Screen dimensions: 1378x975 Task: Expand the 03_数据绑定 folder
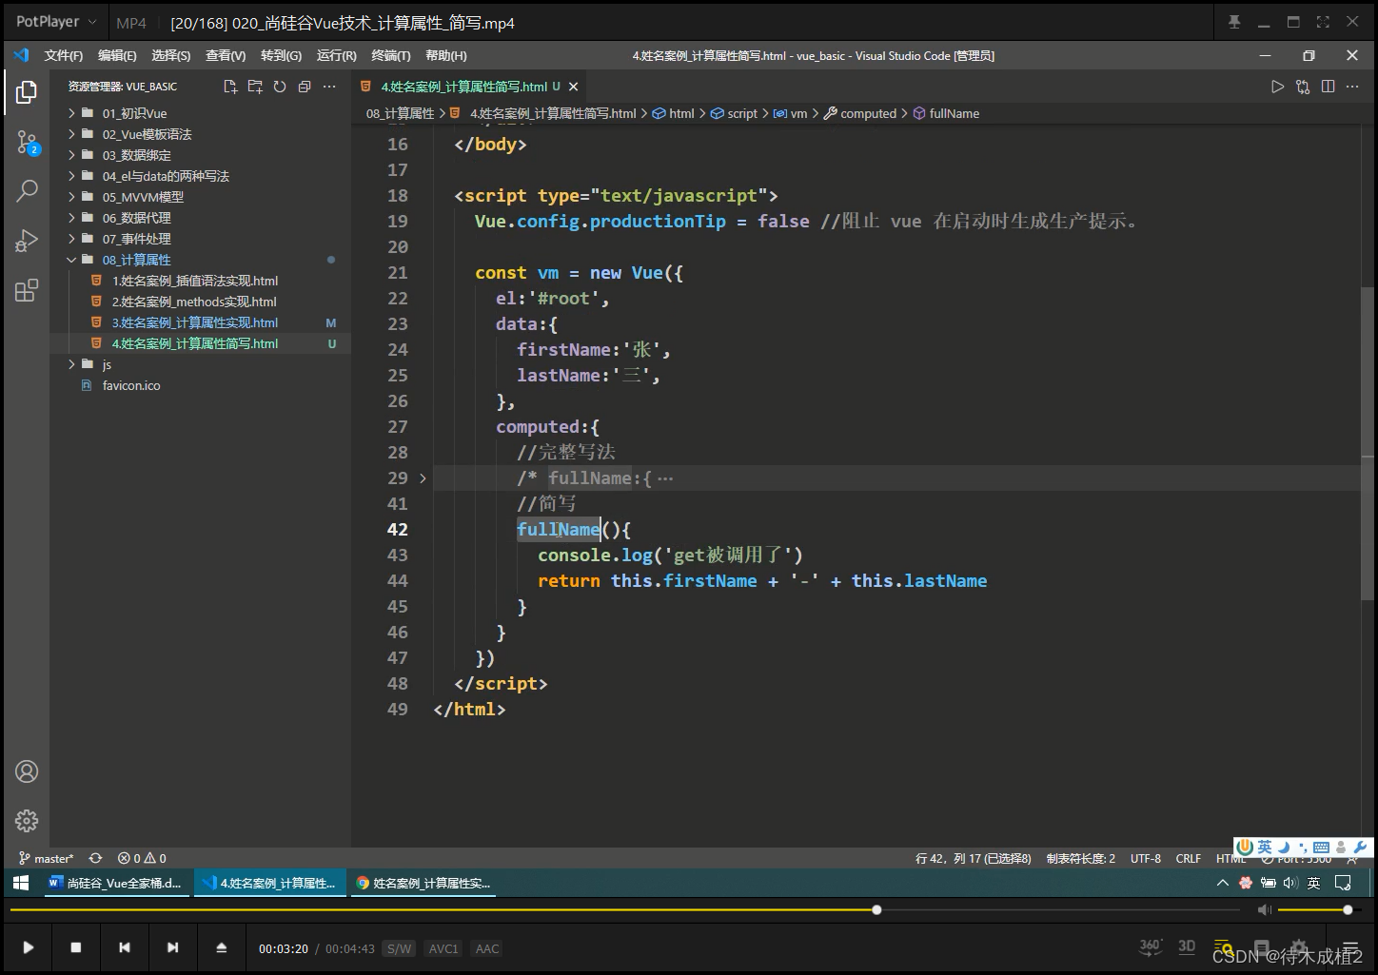point(137,155)
